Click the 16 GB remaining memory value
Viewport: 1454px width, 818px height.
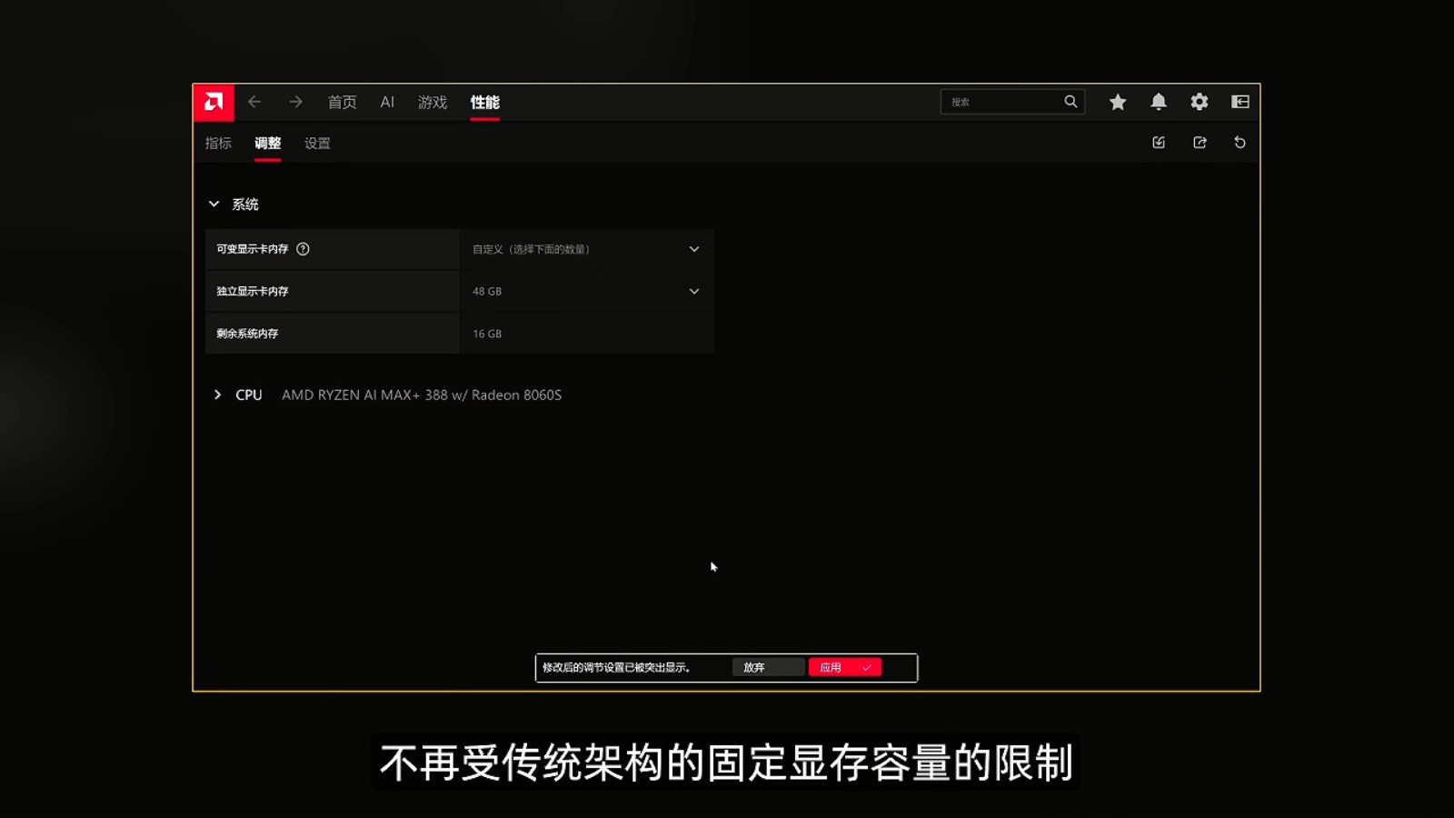coord(487,334)
